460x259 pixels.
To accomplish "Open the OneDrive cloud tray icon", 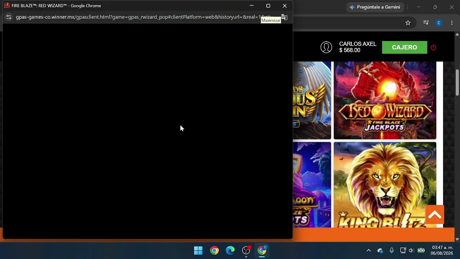I will tap(380, 250).
